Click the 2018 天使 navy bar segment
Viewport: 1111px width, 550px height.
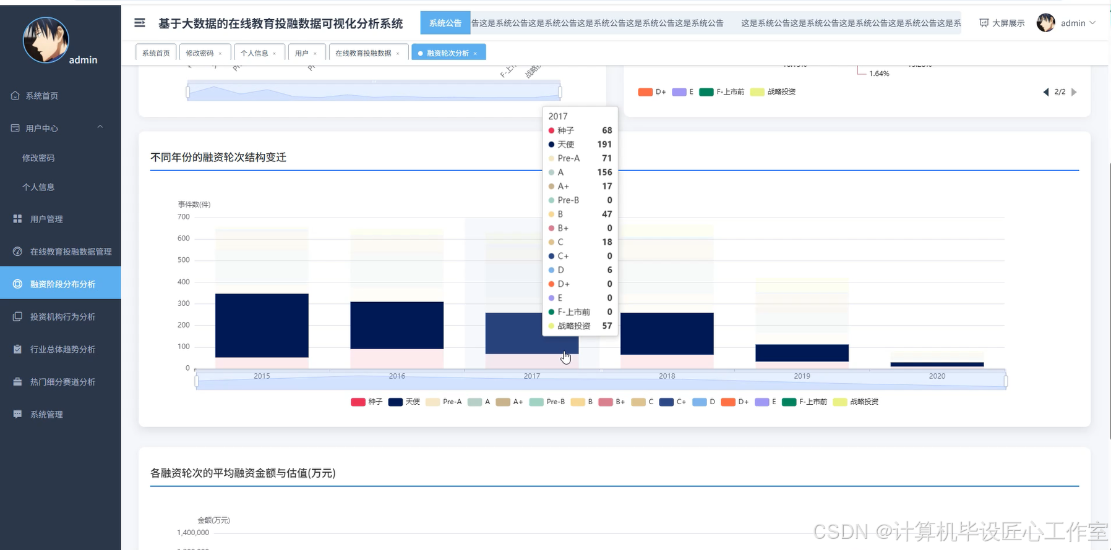click(667, 334)
